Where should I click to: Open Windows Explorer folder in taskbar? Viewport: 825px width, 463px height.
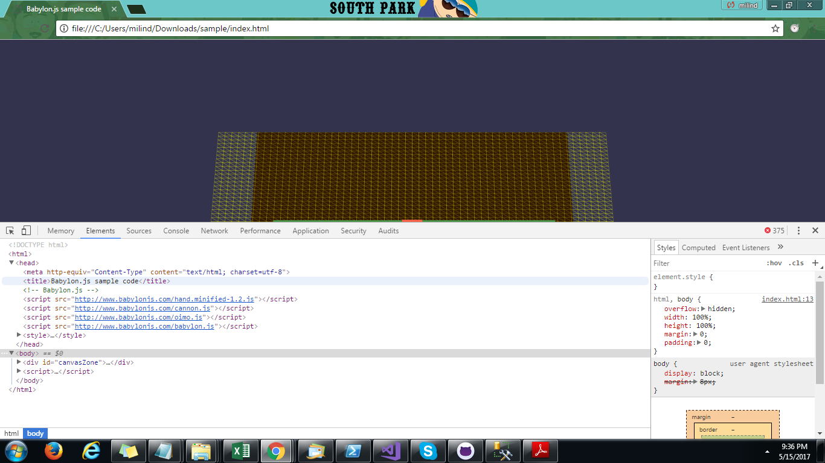(x=201, y=451)
